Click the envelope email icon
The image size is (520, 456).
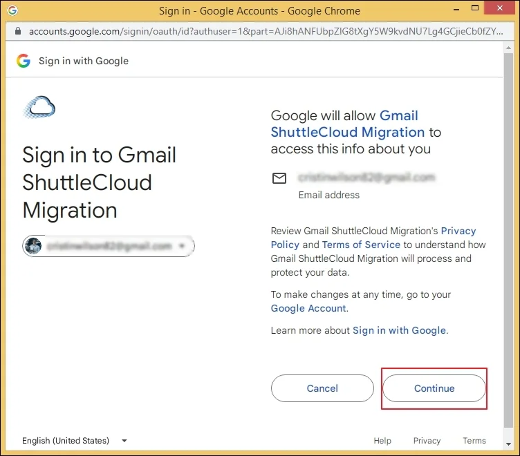point(279,178)
